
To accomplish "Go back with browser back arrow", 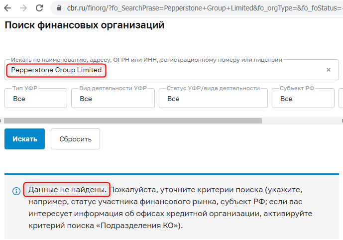I will click(x=7, y=8).
